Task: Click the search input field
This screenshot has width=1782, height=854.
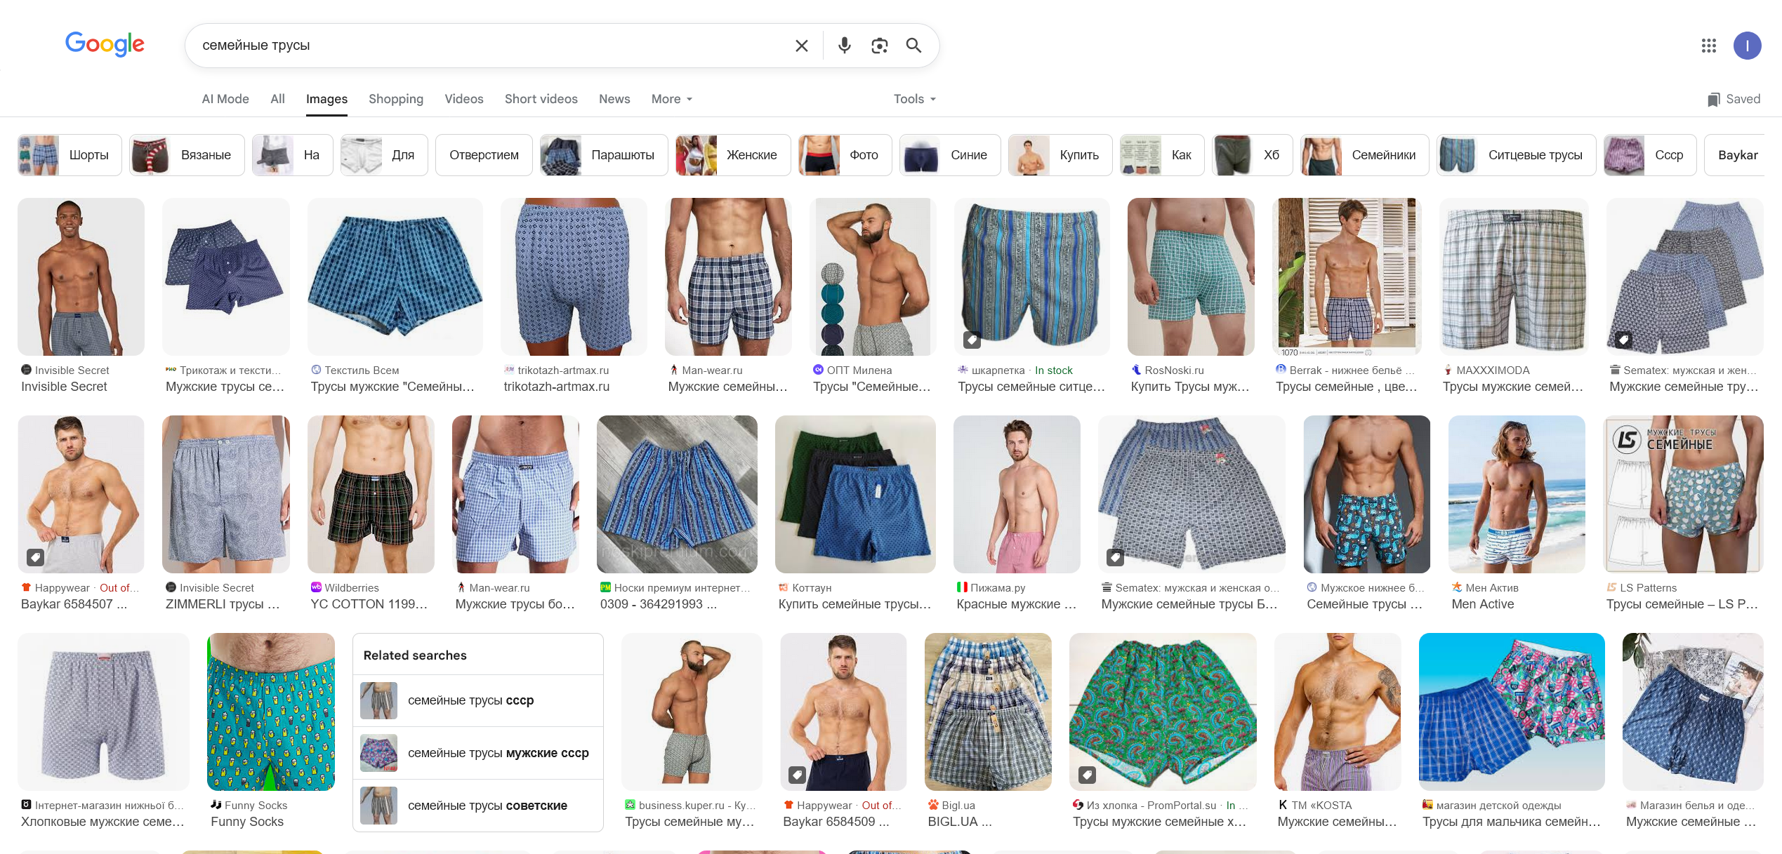Action: point(491,46)
